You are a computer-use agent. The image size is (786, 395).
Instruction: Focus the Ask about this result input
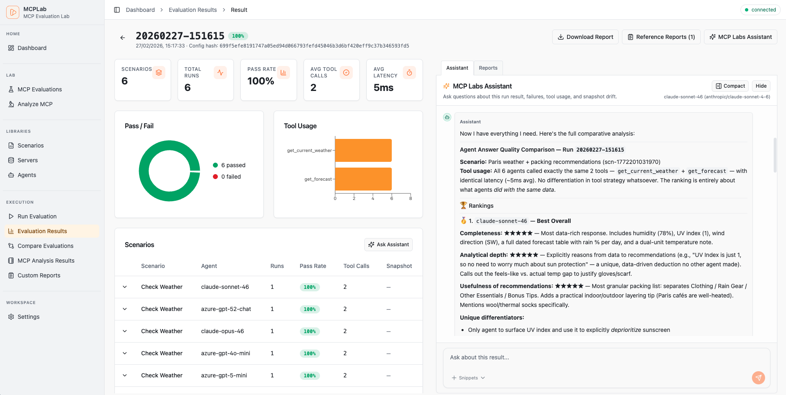tap(599, 358)
